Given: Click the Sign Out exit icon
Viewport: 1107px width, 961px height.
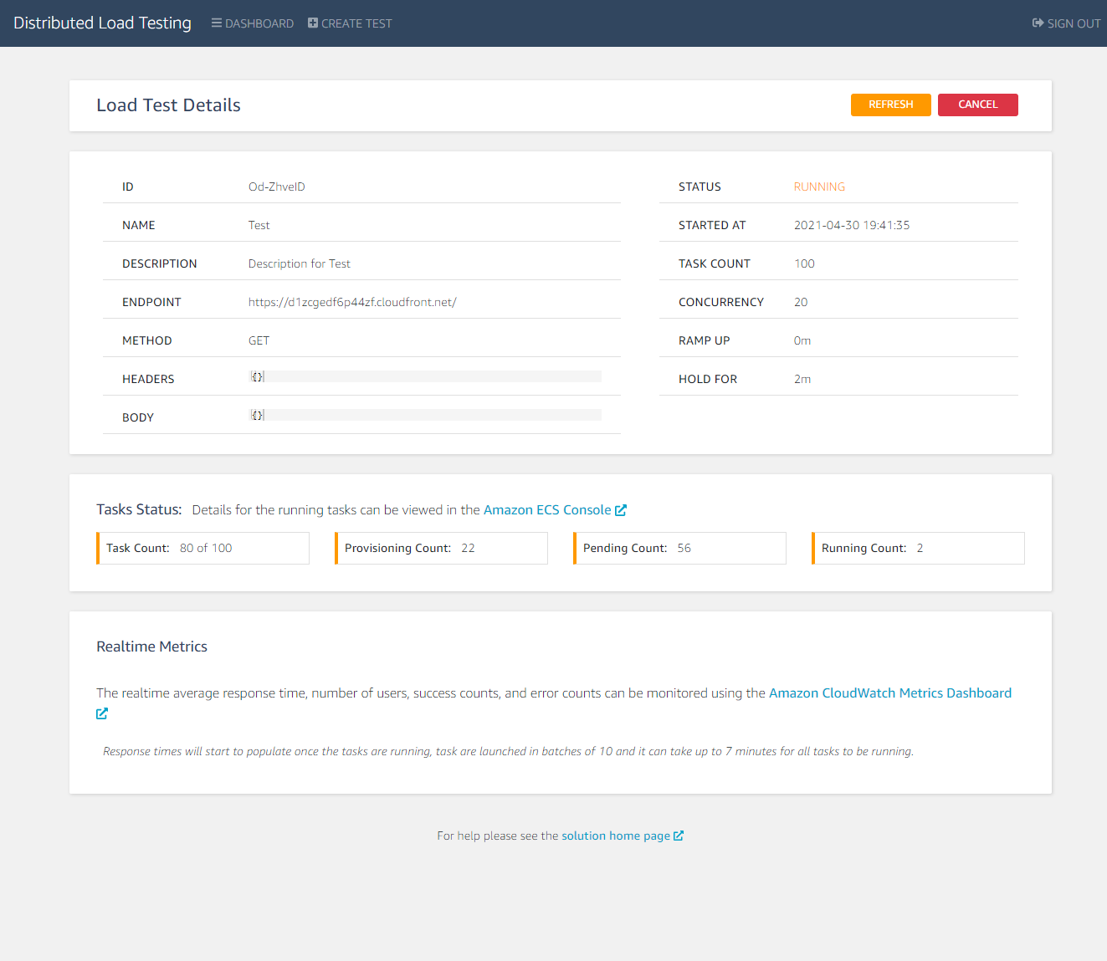Looking at the screenshot, I should click(1038, 23).
